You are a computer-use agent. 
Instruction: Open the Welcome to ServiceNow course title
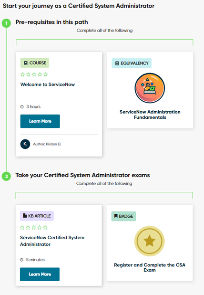(x=48, y=84)
